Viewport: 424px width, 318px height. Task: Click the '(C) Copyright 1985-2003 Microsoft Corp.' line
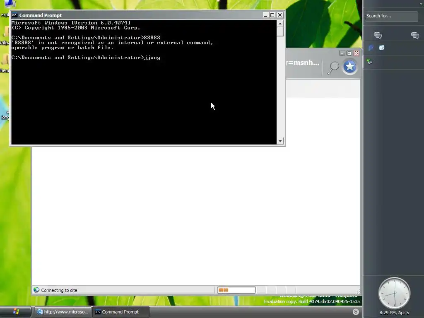76,28
